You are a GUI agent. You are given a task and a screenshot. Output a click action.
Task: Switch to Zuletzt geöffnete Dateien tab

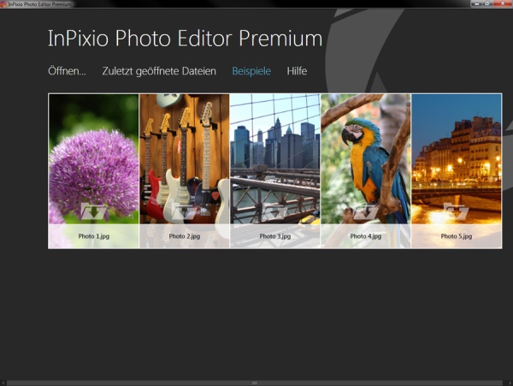(x=159, y=71)
